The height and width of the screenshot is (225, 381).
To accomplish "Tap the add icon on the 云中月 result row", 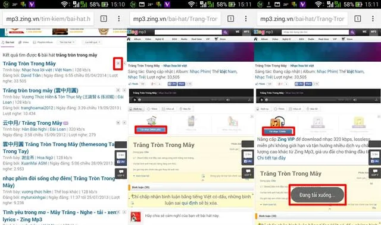I will (x=118, y=122).
